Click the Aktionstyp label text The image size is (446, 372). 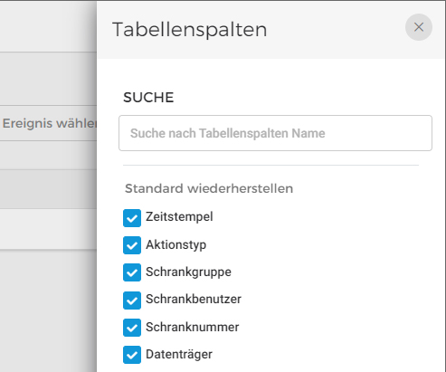tap(176, 244)
